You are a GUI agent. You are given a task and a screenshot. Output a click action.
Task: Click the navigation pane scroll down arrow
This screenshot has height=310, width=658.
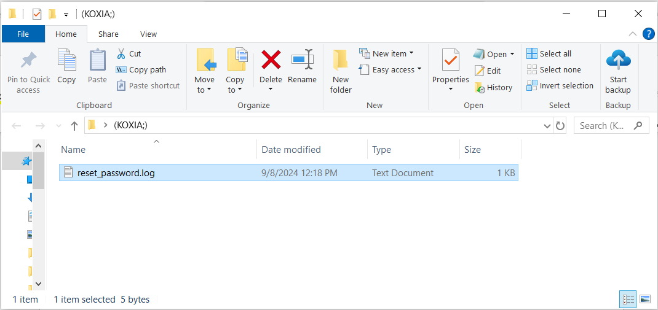point(38,283)
